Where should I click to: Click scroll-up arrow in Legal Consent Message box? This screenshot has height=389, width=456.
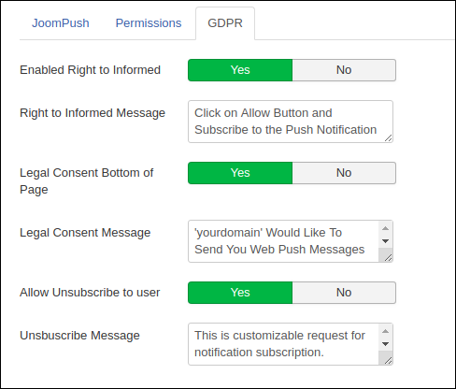(385, 228)
